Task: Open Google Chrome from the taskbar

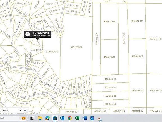Action: (x=70, y=118)
